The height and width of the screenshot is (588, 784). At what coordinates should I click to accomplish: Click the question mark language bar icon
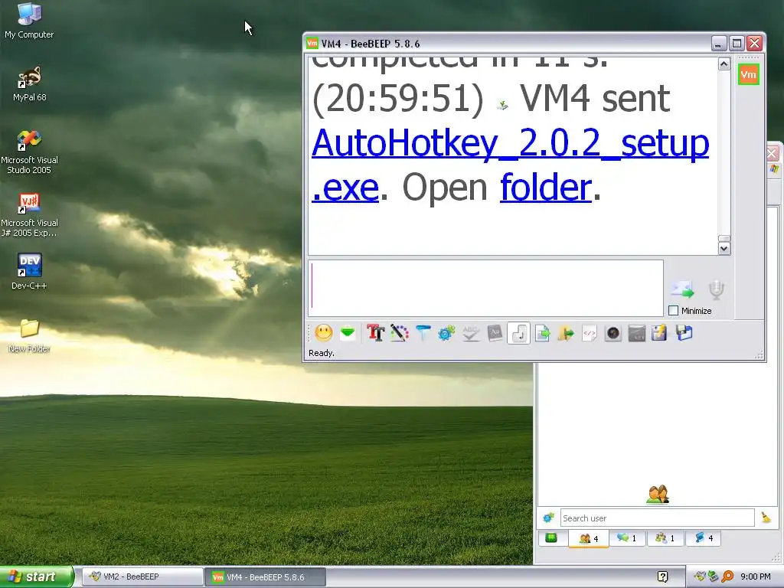pyautogui.click(x=662, y=577)
